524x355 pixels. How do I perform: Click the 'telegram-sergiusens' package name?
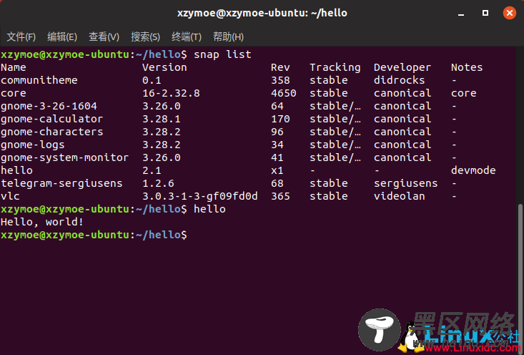61,183
